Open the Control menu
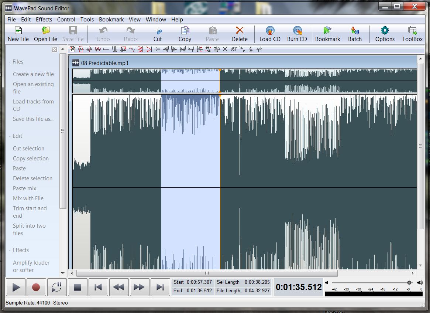Screen dimensions: 430x313 (66, 20)
